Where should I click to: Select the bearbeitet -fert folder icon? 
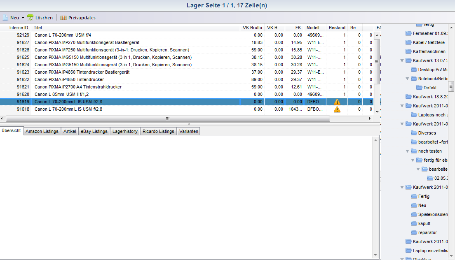414,142
